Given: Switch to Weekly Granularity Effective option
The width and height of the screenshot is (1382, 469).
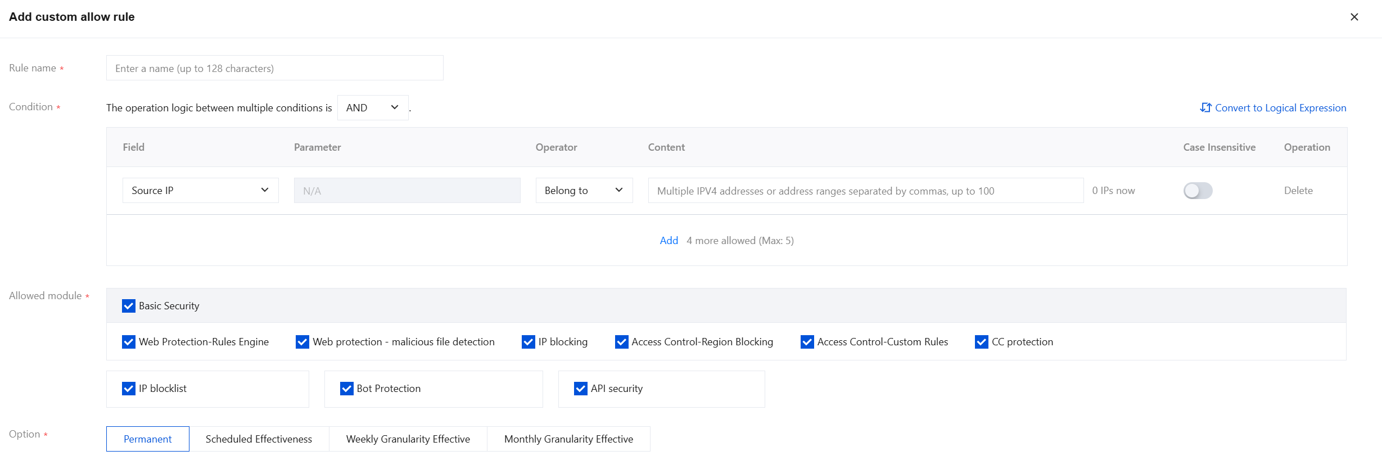Looking at the screenshot, I should [x=408, y=439].
